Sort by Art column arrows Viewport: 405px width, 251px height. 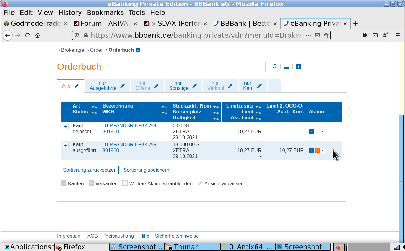pos(94,107)
